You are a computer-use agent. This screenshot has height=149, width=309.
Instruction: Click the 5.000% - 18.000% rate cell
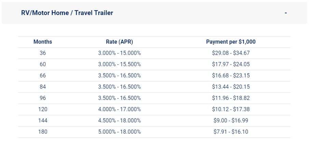coord(120,132)
